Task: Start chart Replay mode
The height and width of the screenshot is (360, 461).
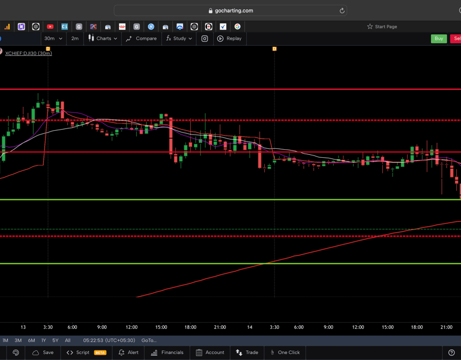Action: [229, 38]
